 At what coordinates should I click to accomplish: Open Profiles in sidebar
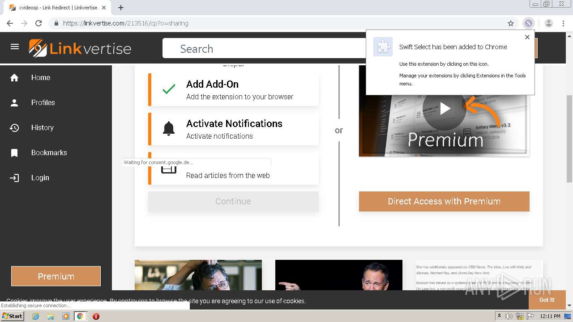click(x=43, y=102)
